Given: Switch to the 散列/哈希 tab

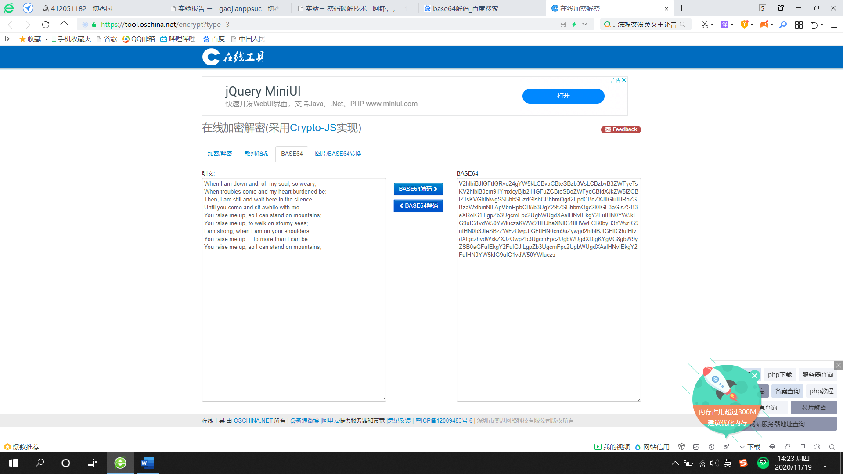Looking at the screenshot, I should pyautogui.click(x=256, y=154).
